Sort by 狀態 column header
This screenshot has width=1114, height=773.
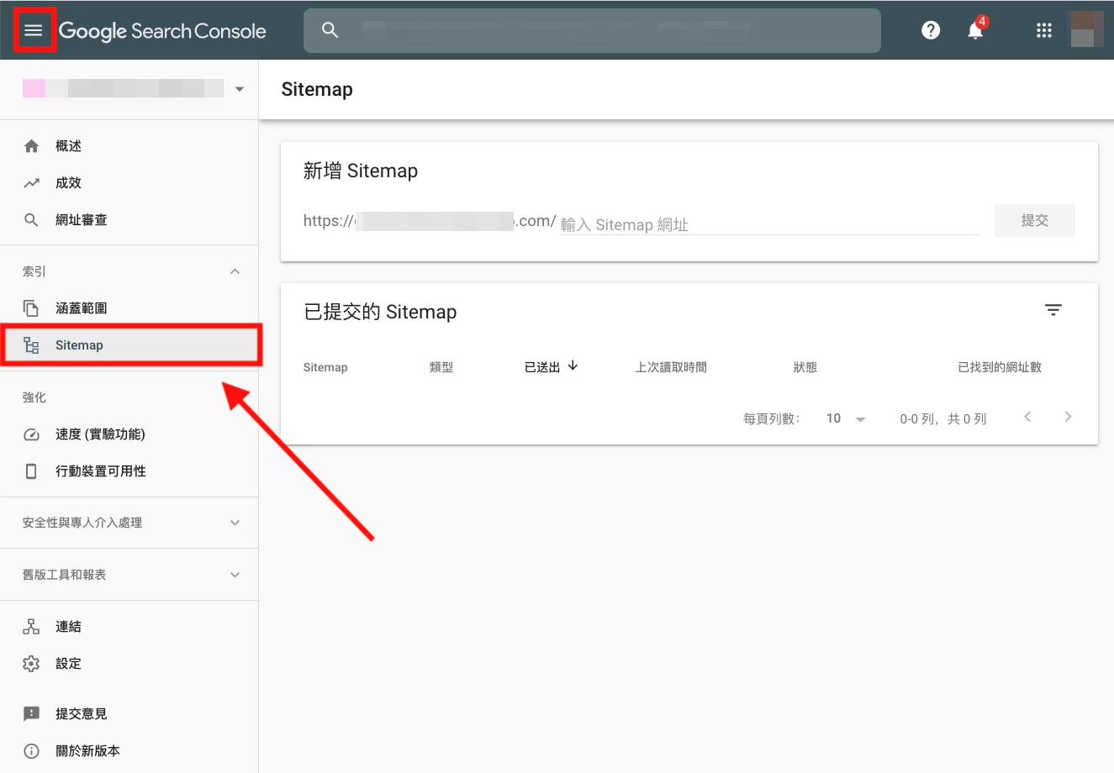[805, 367]
